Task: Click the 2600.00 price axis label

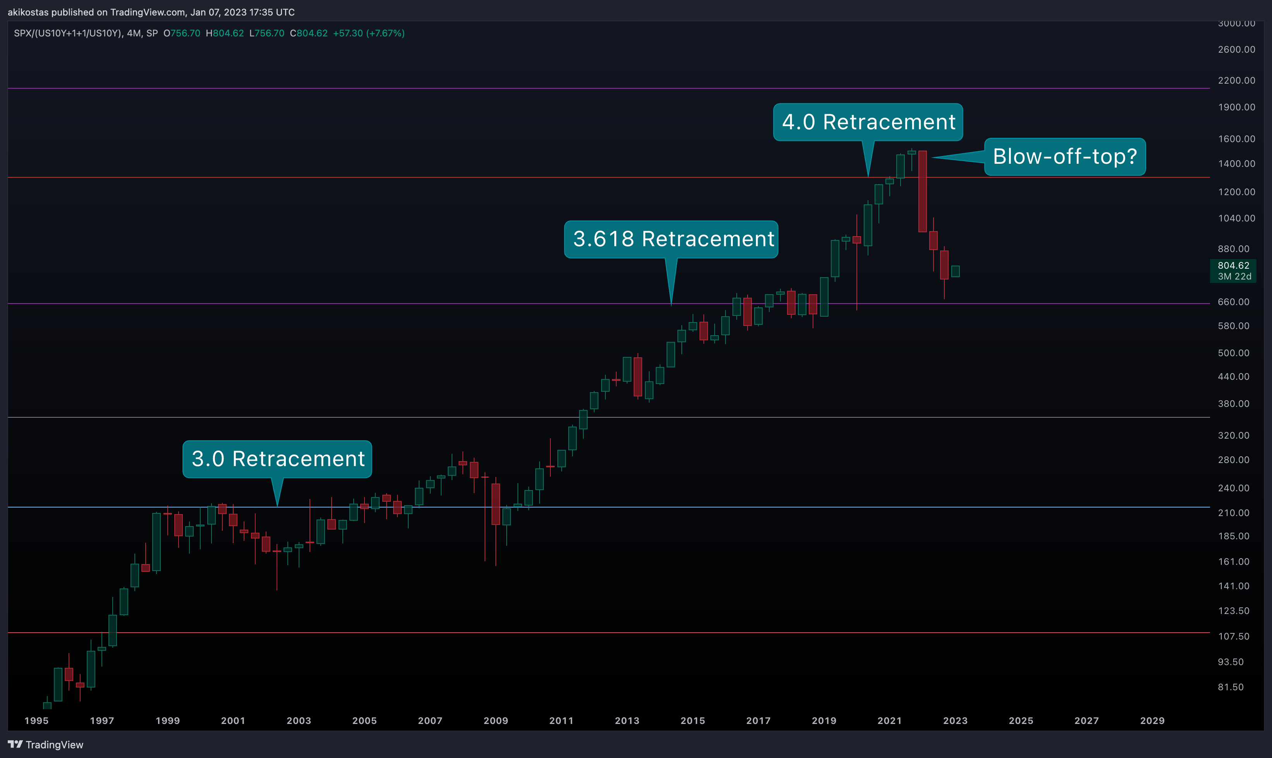Action: [1236, 50]
